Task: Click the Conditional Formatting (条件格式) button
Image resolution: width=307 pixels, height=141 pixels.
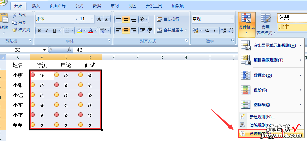Action: coord(247,24)
